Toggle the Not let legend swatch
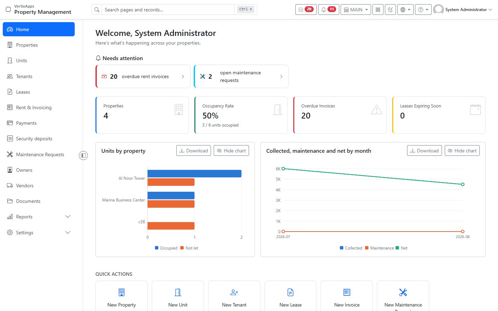Screen dimensions: 498x311 click(182, 248)
